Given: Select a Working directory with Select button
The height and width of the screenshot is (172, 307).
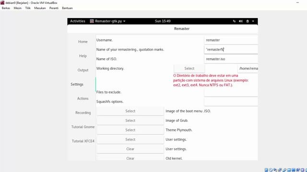Looking at the screenshot, I should 189,68.
